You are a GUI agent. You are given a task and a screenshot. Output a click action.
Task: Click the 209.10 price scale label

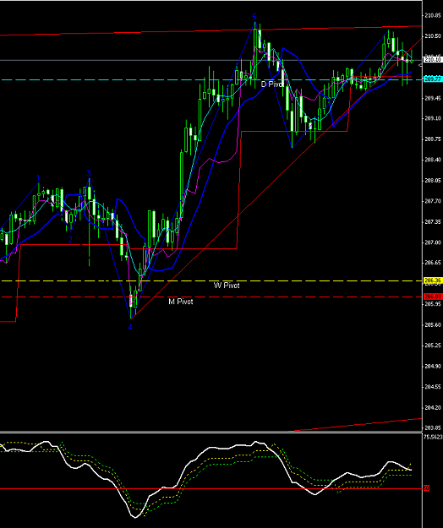click(x=433, y=118)
